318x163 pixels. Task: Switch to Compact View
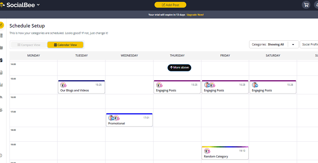pos(29,45)
